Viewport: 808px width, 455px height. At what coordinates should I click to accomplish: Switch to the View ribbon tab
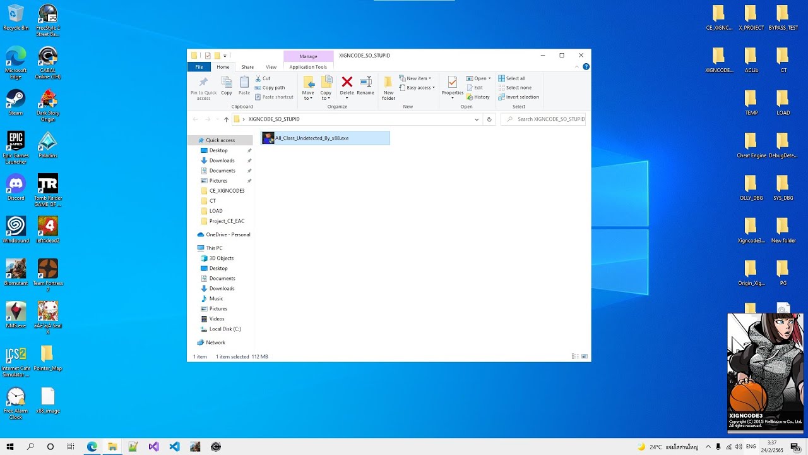271,67
